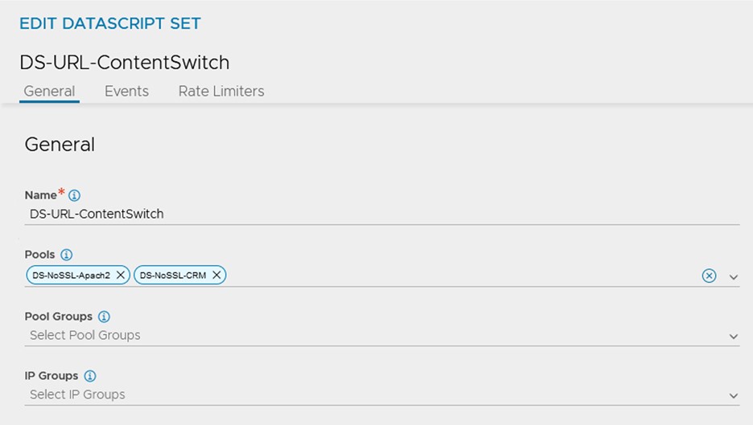Switch to the Events tab
The height and width of the screenshot is (425, 753).
tap(126, 92)
